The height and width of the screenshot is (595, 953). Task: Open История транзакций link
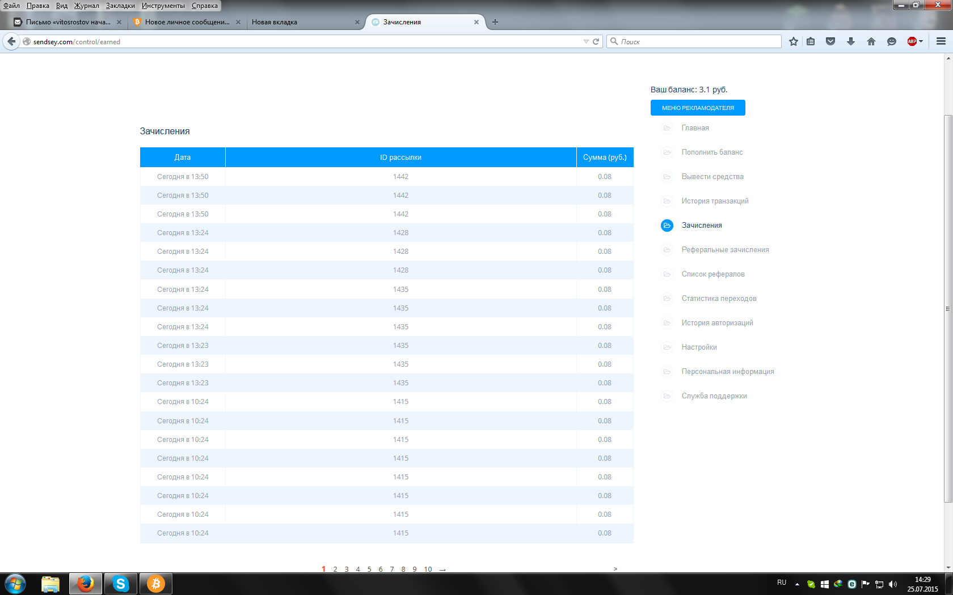pyautogui.click(x=715, y=201)
